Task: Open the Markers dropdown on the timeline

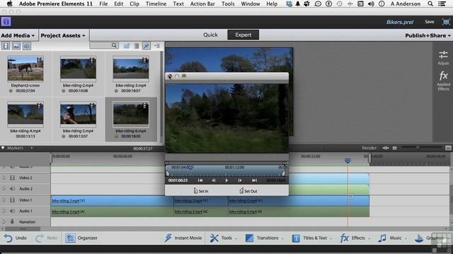Action: 31,148
